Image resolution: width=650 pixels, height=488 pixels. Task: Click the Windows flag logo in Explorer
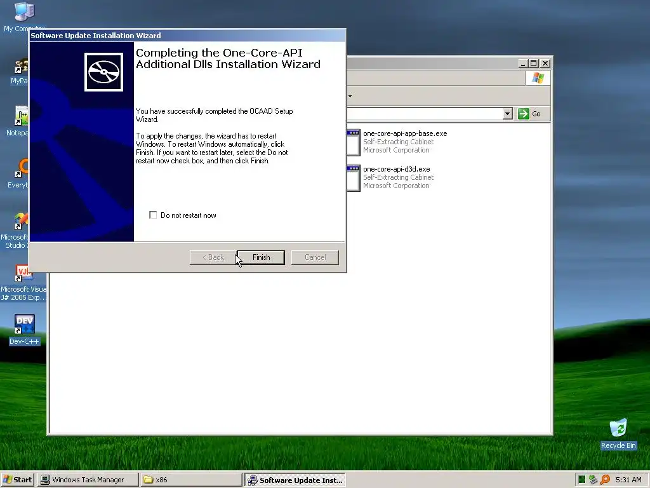pyautogui.click(x=538, y=78)
